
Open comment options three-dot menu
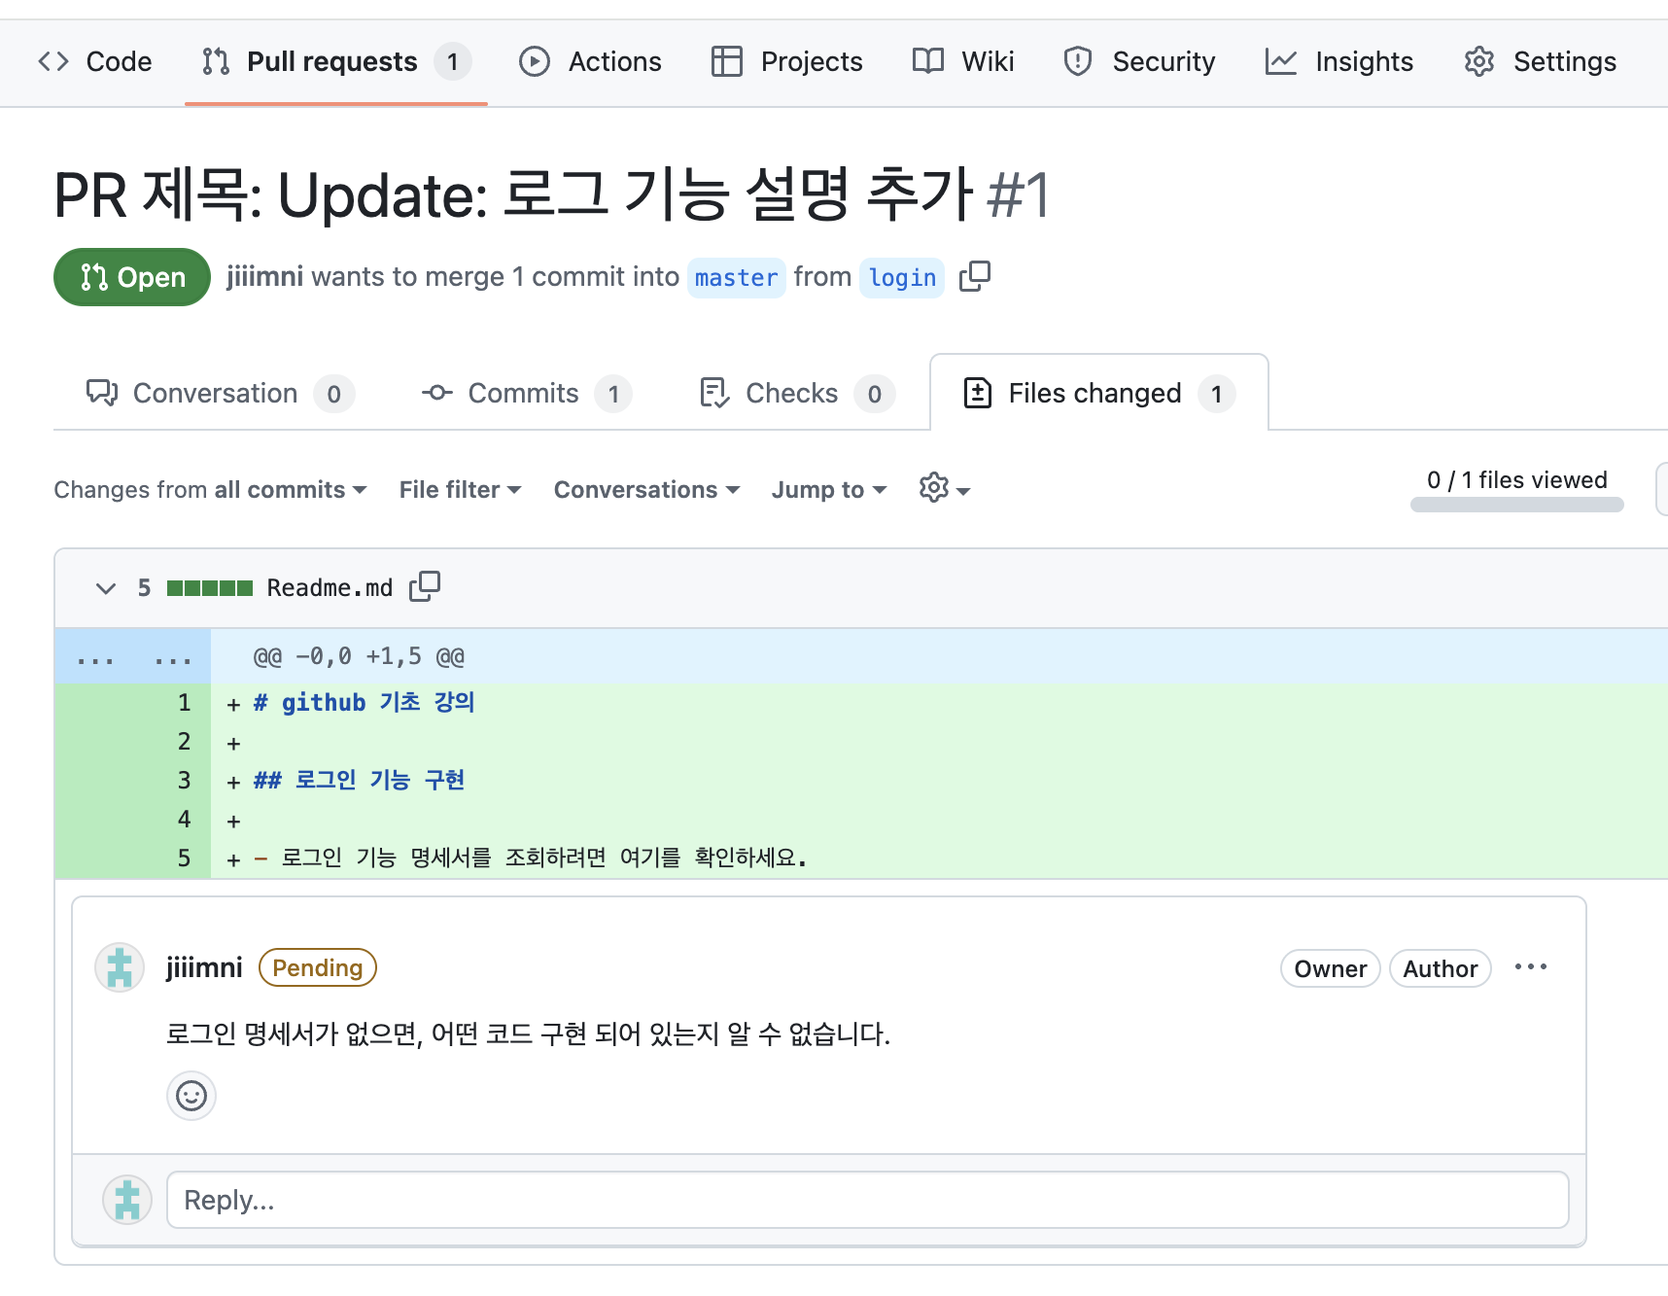tap(1530, 967)
